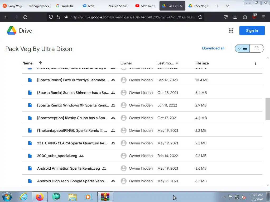The width and height of the screenshot is (270, 202).
Task: Click owner avatar in Lazy Butterflys row
Action: coord(123,80)
